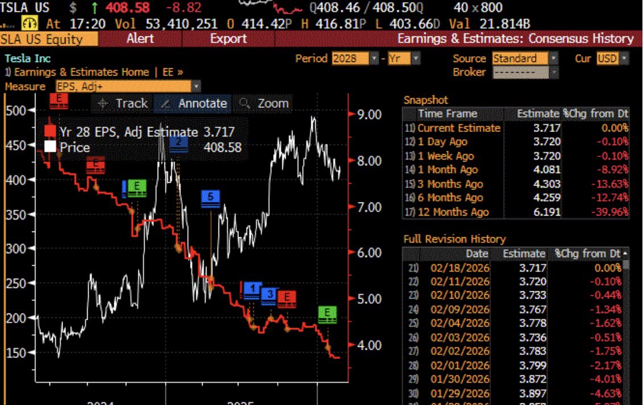Select 3 Months Ago snapshot row
Screen dimensions: 643x405
516,184
